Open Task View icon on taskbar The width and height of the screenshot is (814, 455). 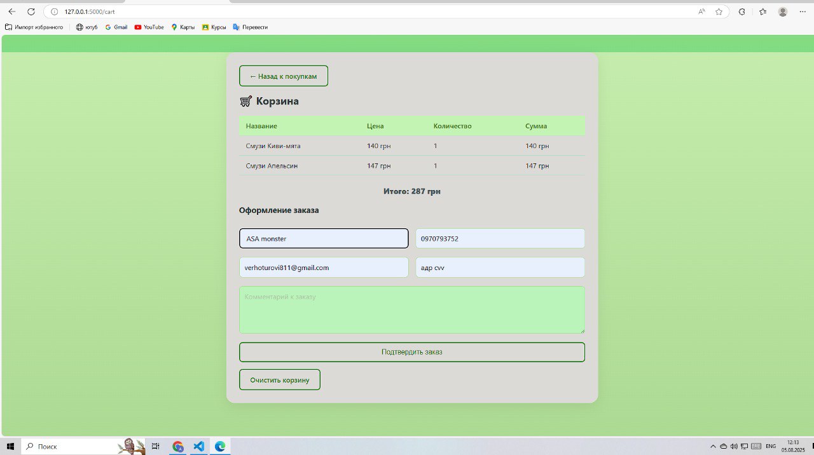point(156,446)
